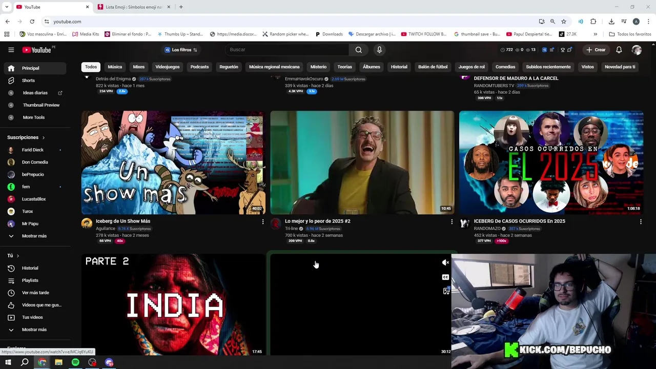Open the Todos los favoritos folder

[x=630, y=34]
